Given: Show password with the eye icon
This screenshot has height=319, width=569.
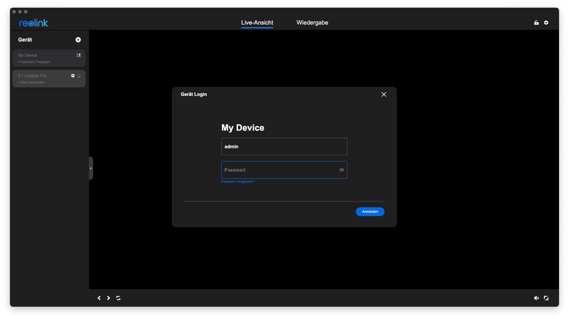Looking at the screenshot, I should (x=341, y=170).
